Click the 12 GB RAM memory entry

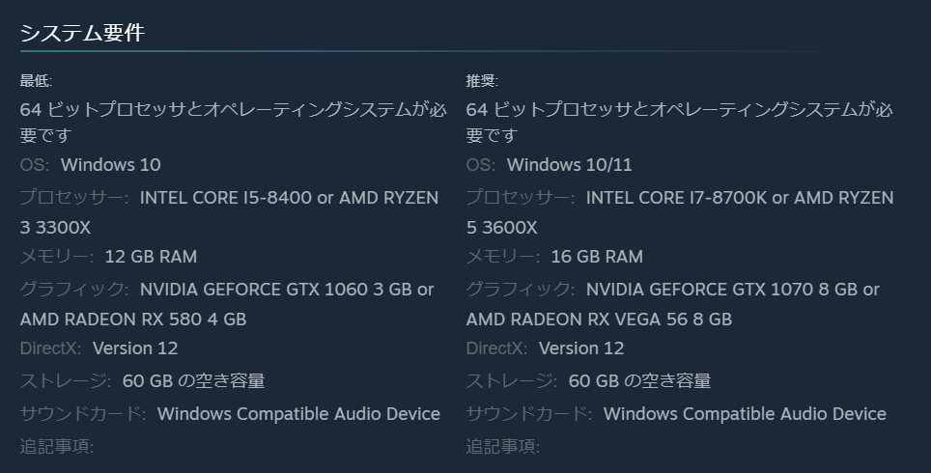151,257
